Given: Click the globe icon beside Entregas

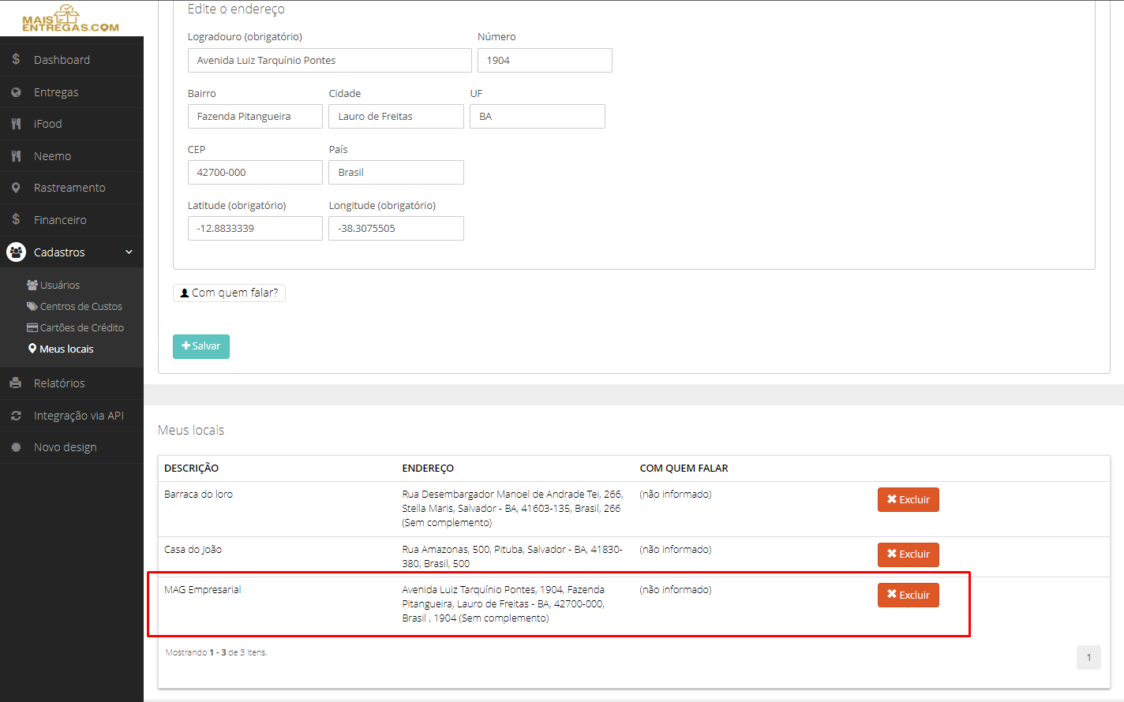Looking at the screenshot, I should click(x=16, y=92).
